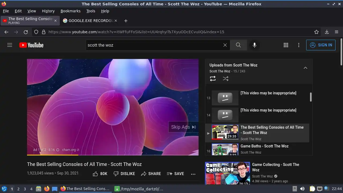Open Firefox application menu
This screenshot has height=193, width=343.
pos(337,32)
